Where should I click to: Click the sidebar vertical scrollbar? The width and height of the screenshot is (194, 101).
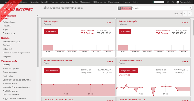[37, 42]
